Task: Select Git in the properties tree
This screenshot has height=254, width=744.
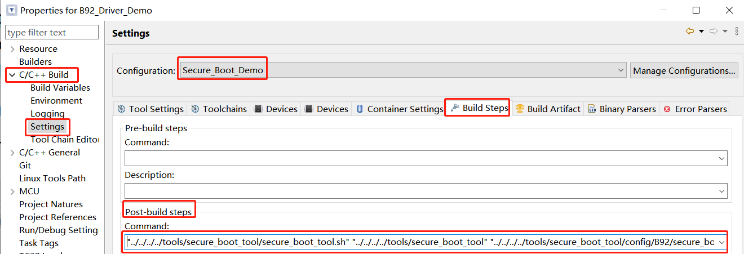Action: (25, 166)
